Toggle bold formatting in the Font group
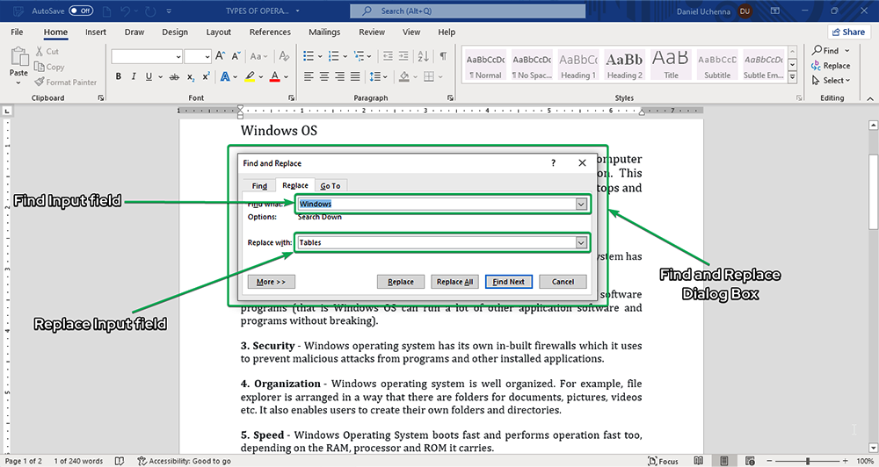The height and width of the screenshot is (467, 879). (119, 77)
